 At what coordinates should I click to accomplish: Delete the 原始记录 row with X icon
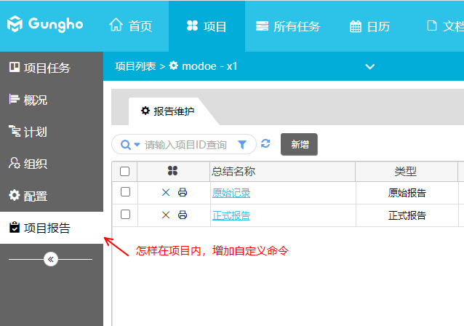(165, 193)
